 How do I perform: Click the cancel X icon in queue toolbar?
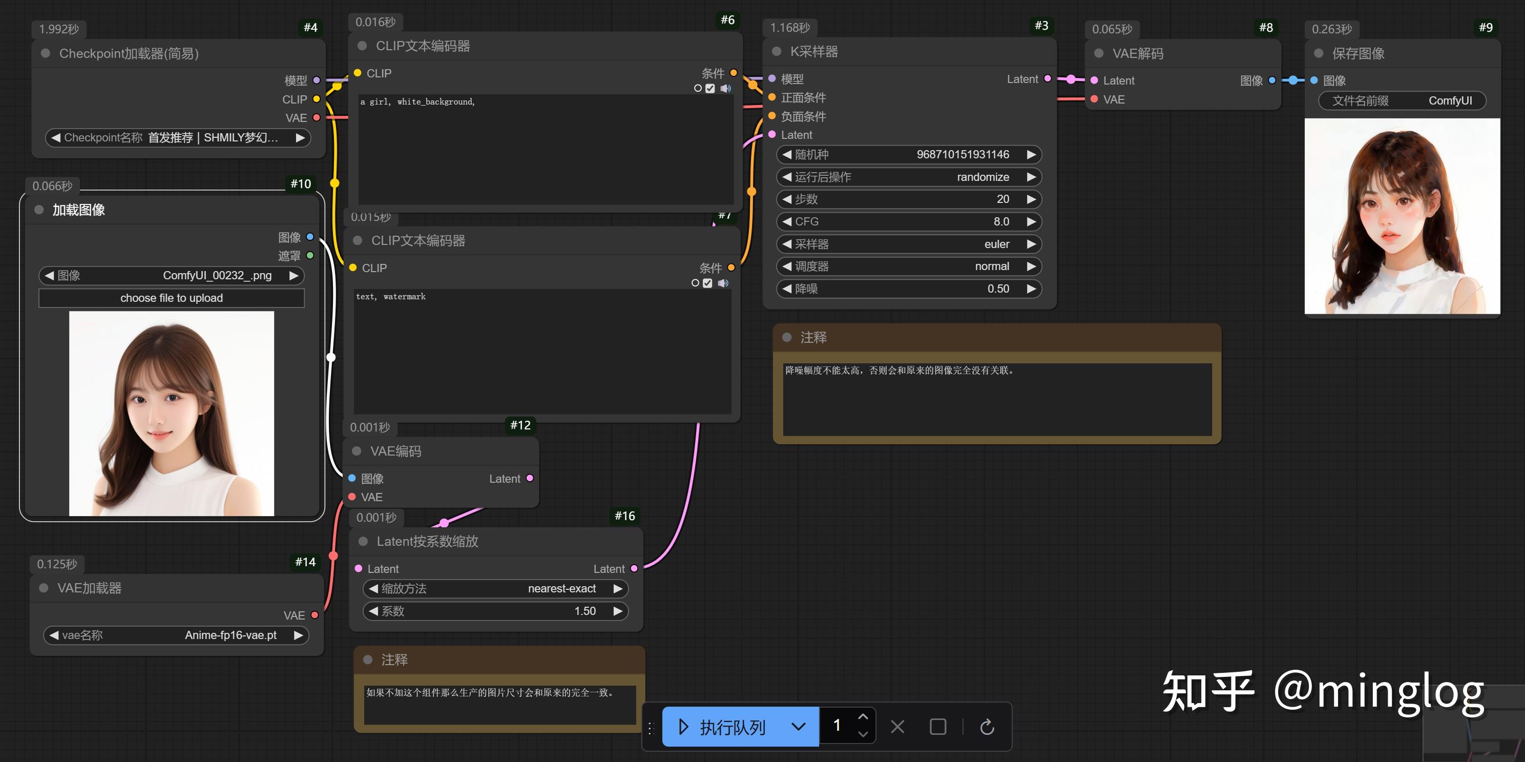click(897, 727)
